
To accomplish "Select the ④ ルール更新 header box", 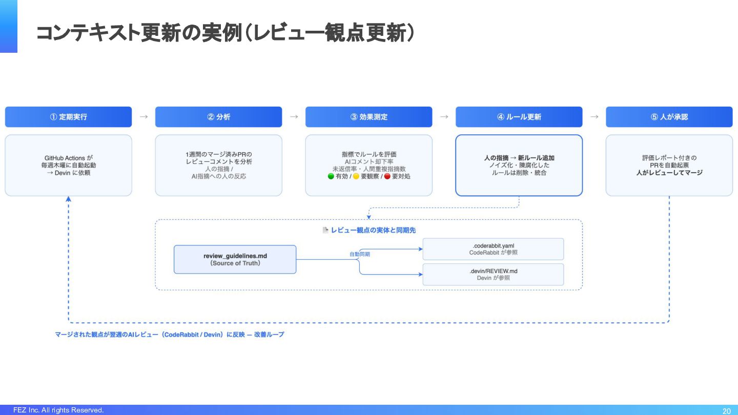I will tap(519, 117).
